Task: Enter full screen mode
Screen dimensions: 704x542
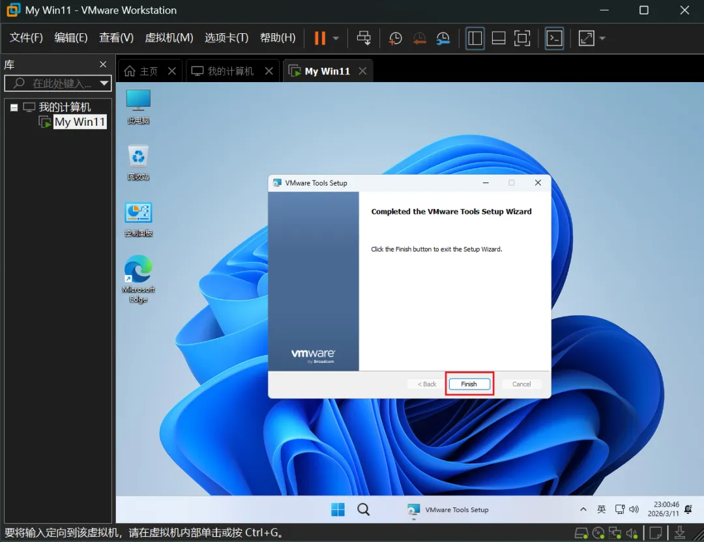Action: (x=521, y=38)
